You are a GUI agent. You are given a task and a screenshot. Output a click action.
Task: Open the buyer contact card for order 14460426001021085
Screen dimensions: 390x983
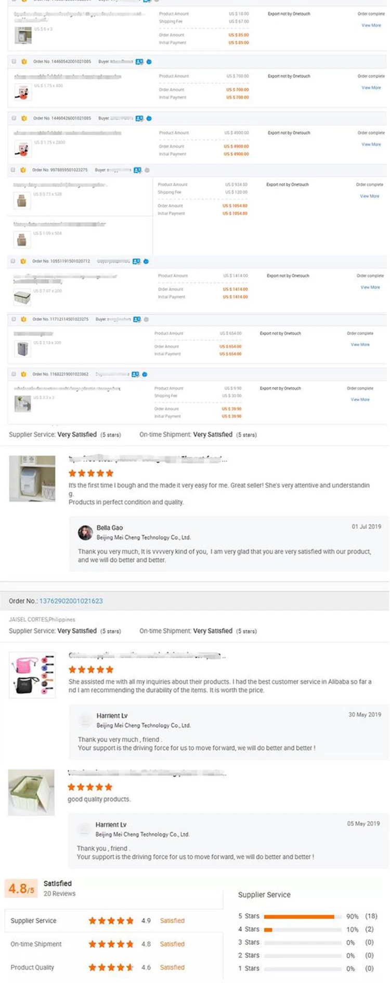pyautogui.click(x=139, y=119)
